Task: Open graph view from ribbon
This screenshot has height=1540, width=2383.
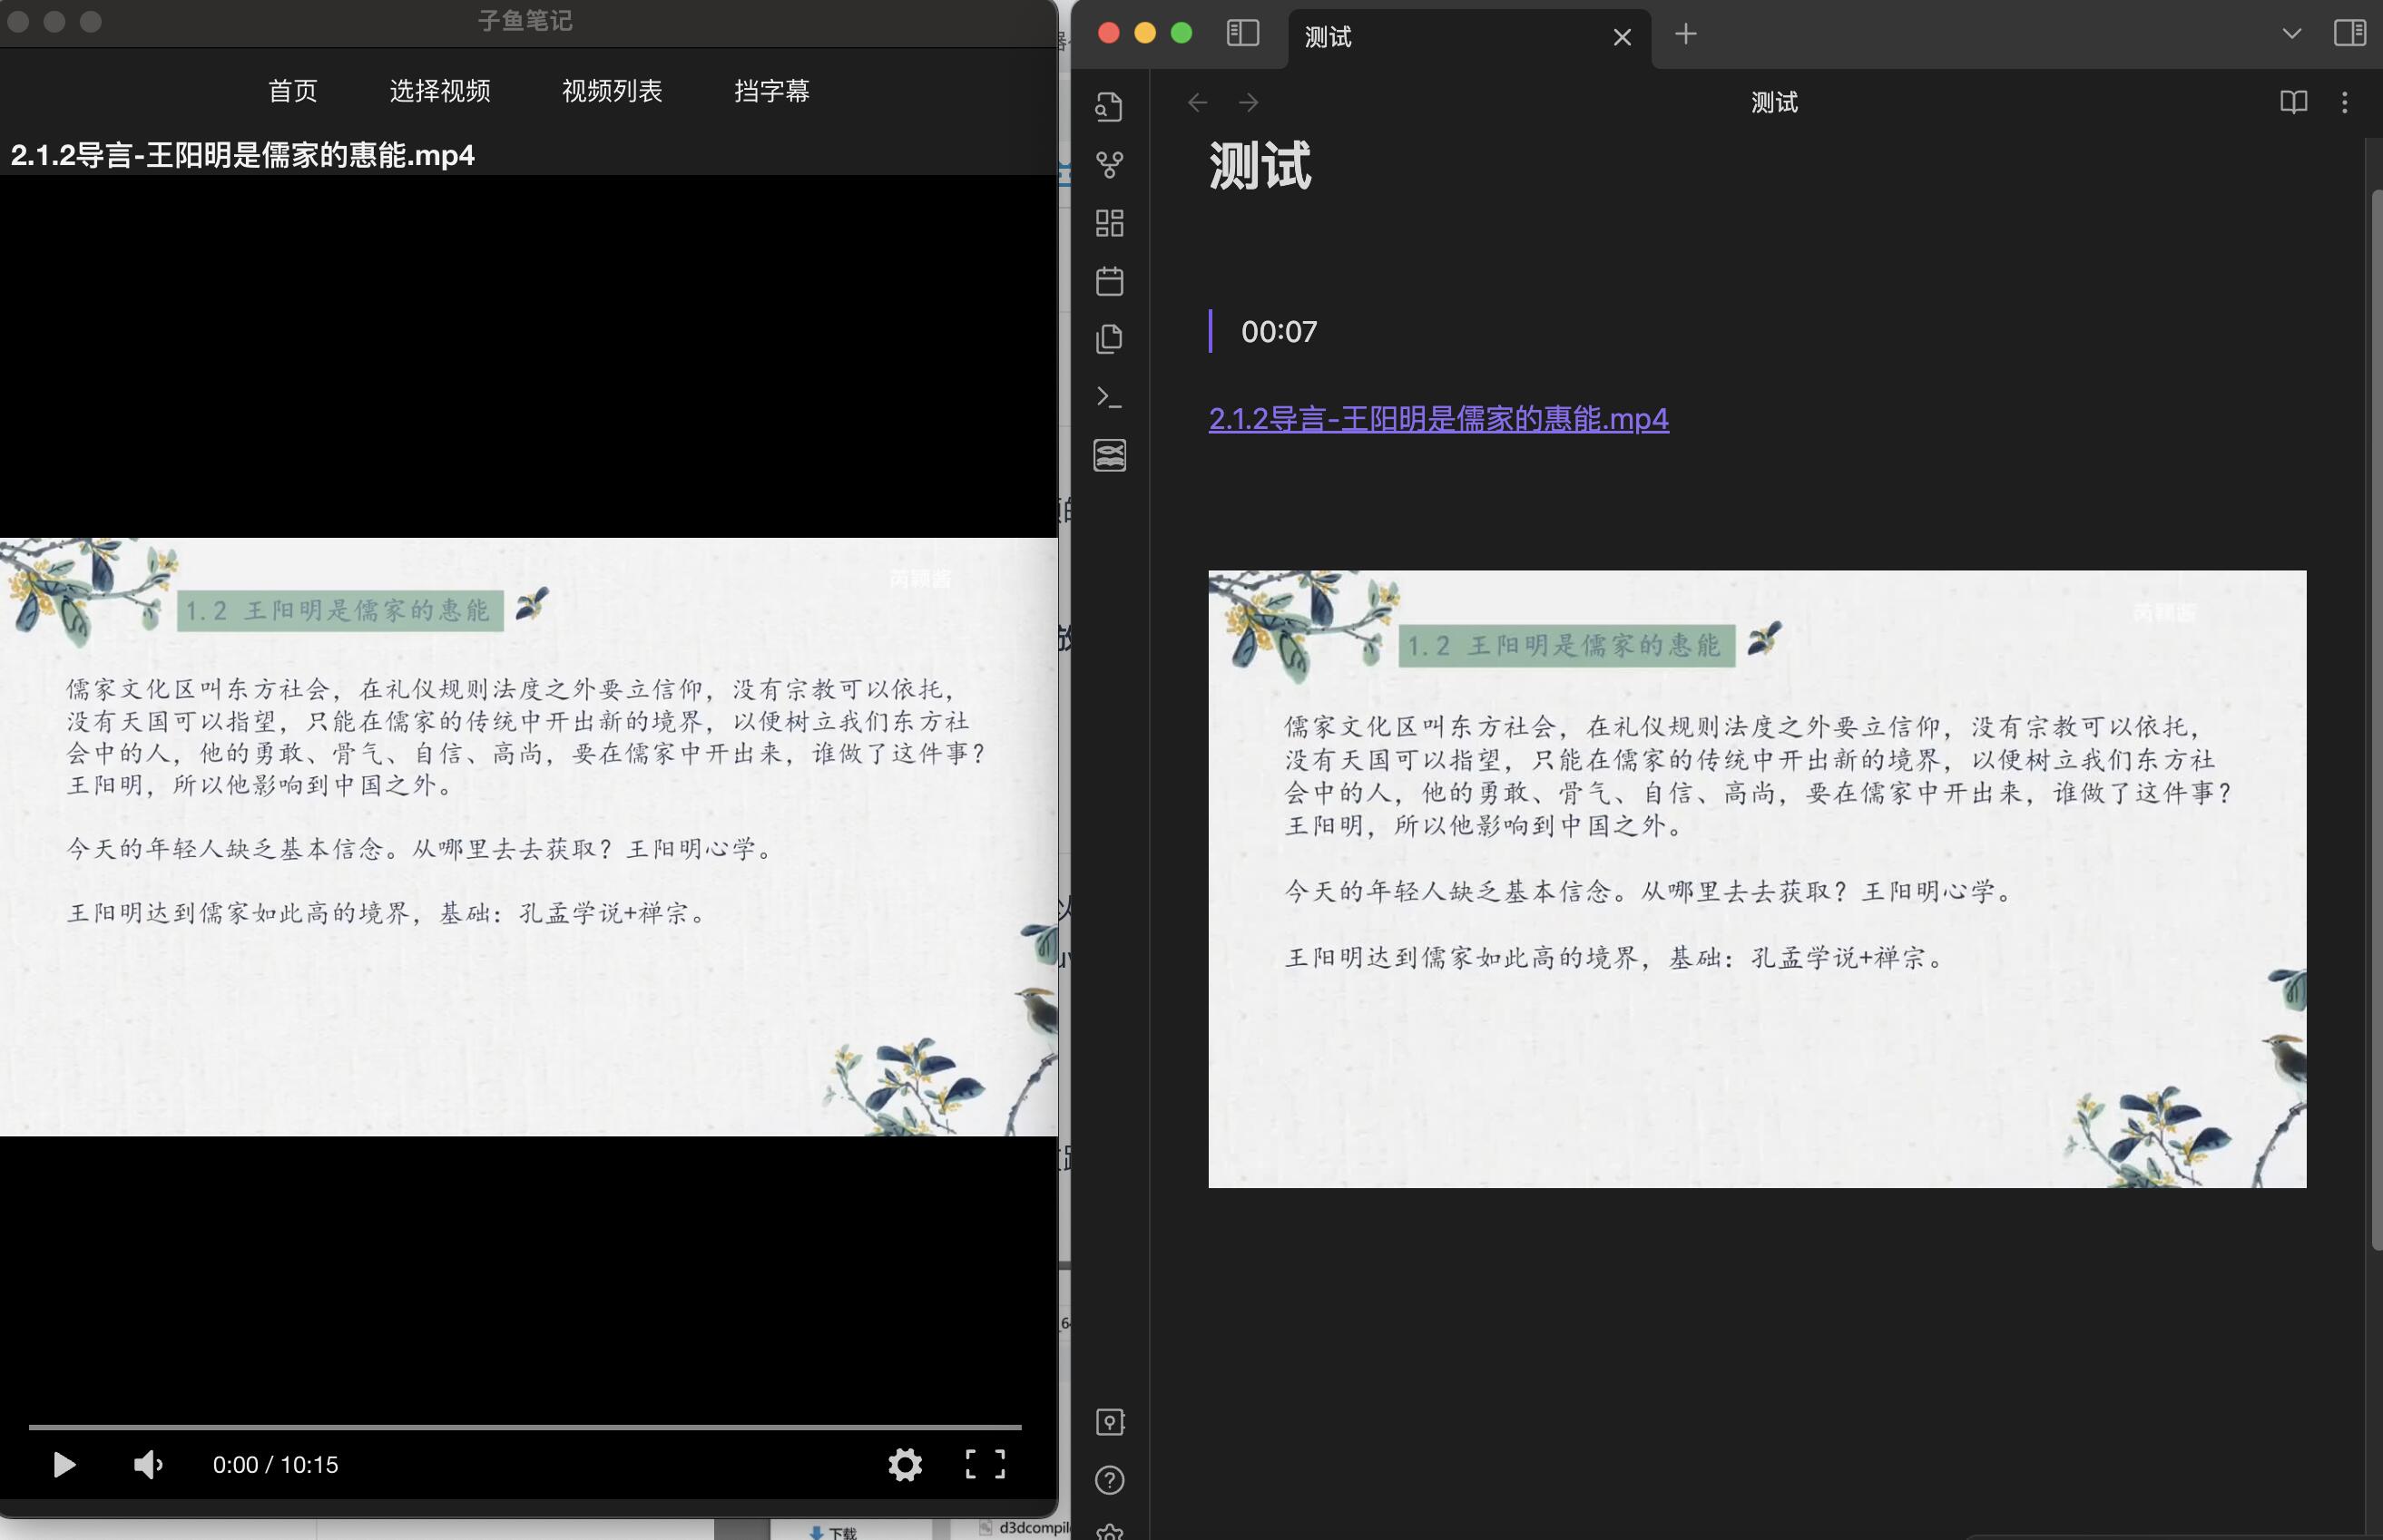Action: (1108, 164)
